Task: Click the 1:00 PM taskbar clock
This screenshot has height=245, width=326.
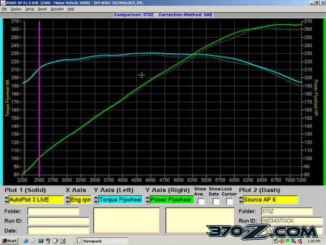Action: point(313,241)
